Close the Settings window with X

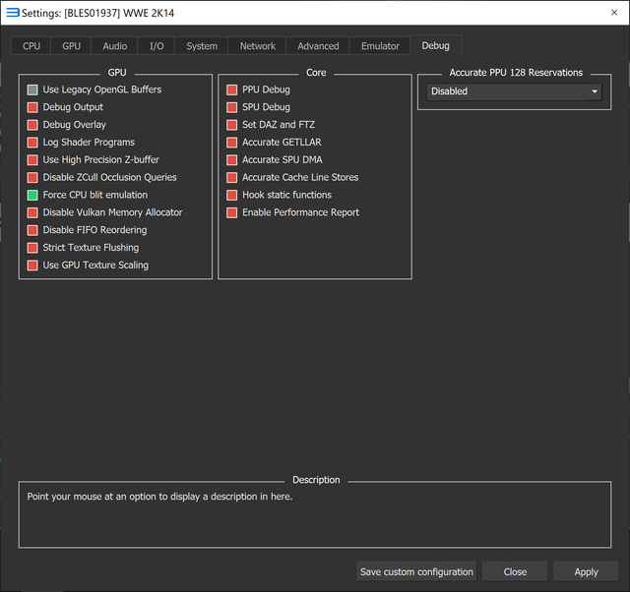(614, 13)
